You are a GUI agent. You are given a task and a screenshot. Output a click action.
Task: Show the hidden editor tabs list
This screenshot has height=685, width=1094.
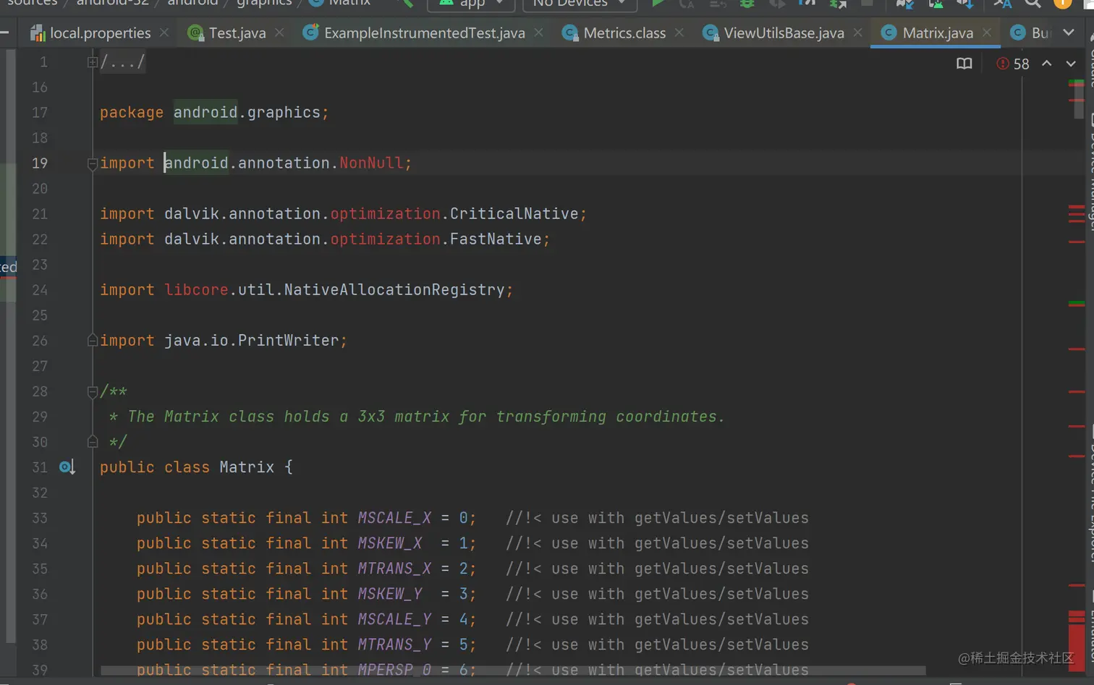click(1069, 33)
